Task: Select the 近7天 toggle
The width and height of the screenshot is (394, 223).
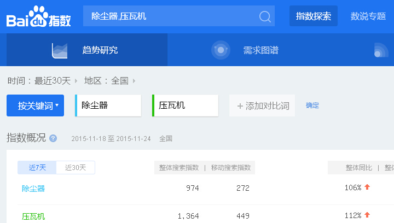Action: (37, 167)
